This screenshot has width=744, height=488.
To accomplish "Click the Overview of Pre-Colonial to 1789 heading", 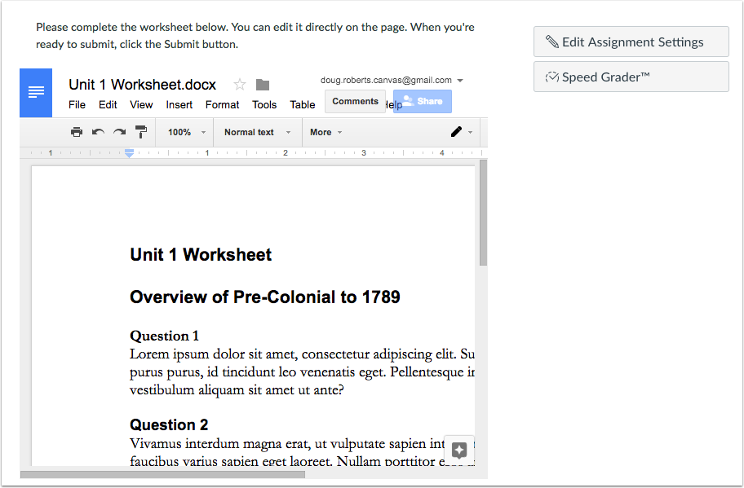I will pos(265,297).
